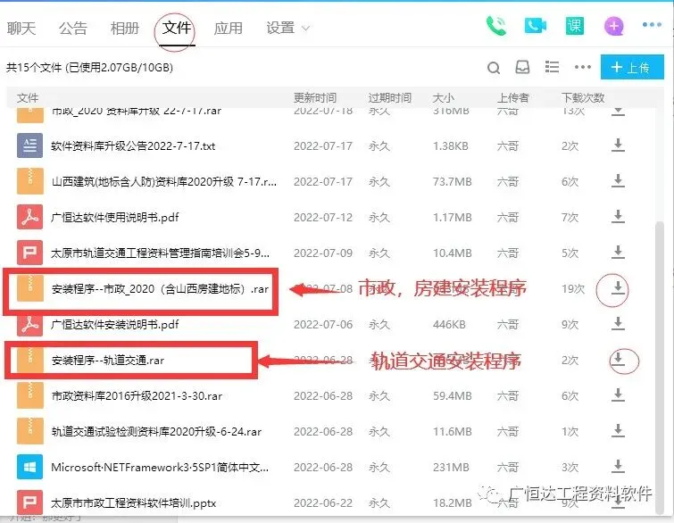Start a voice call with the phone icon
Screen dimensions: 674x523
click(496, 26)
